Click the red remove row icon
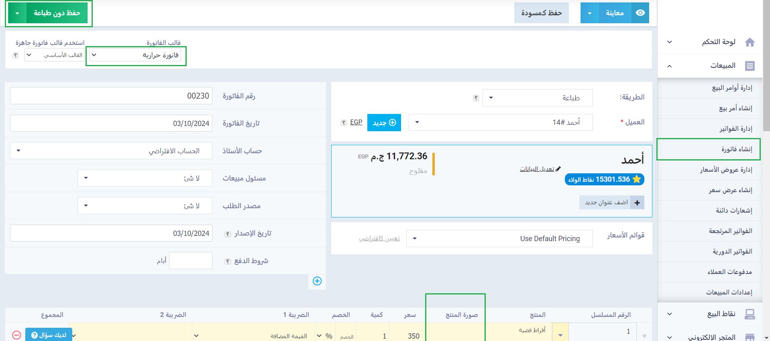770x341 pixels. pyautogui.click(x=16, y=335)
